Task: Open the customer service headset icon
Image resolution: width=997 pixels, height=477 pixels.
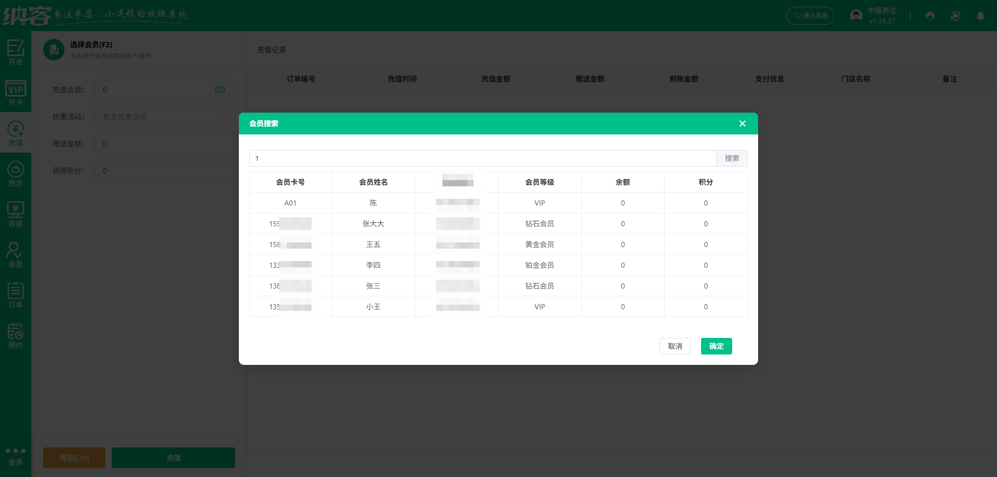Action: (x=929, y=16)
